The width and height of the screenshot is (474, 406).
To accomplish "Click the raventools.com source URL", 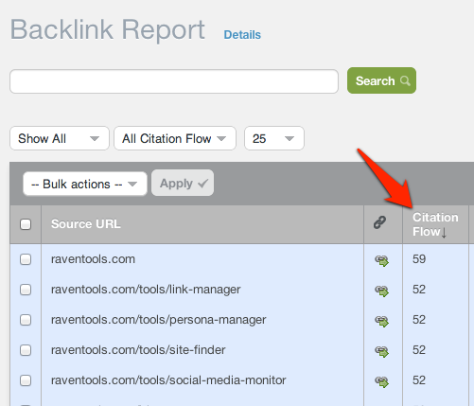I will point(93,259).
